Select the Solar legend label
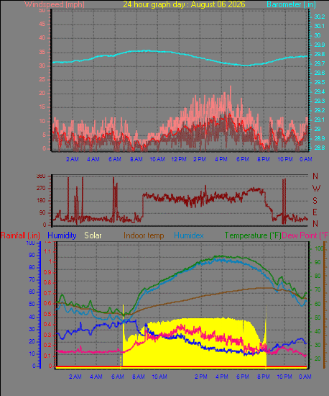 click(x=93, y=235)
